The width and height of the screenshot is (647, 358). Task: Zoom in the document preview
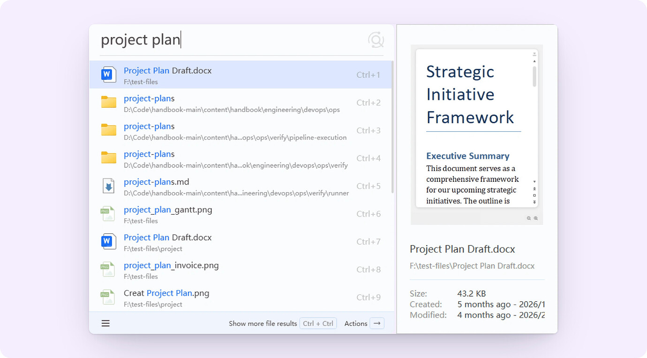(536, 218)
